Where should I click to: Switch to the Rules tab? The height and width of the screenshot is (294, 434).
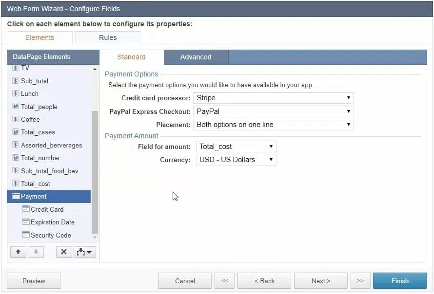point(108,37)
